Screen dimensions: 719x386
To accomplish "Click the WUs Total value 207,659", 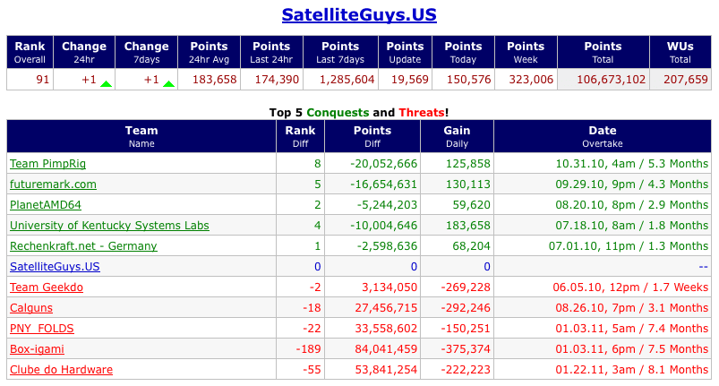I will [x=686, y=80].
